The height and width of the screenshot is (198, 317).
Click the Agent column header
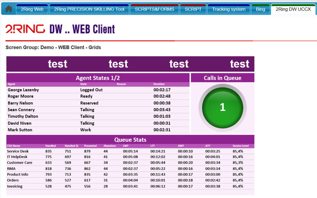point(11,84)
